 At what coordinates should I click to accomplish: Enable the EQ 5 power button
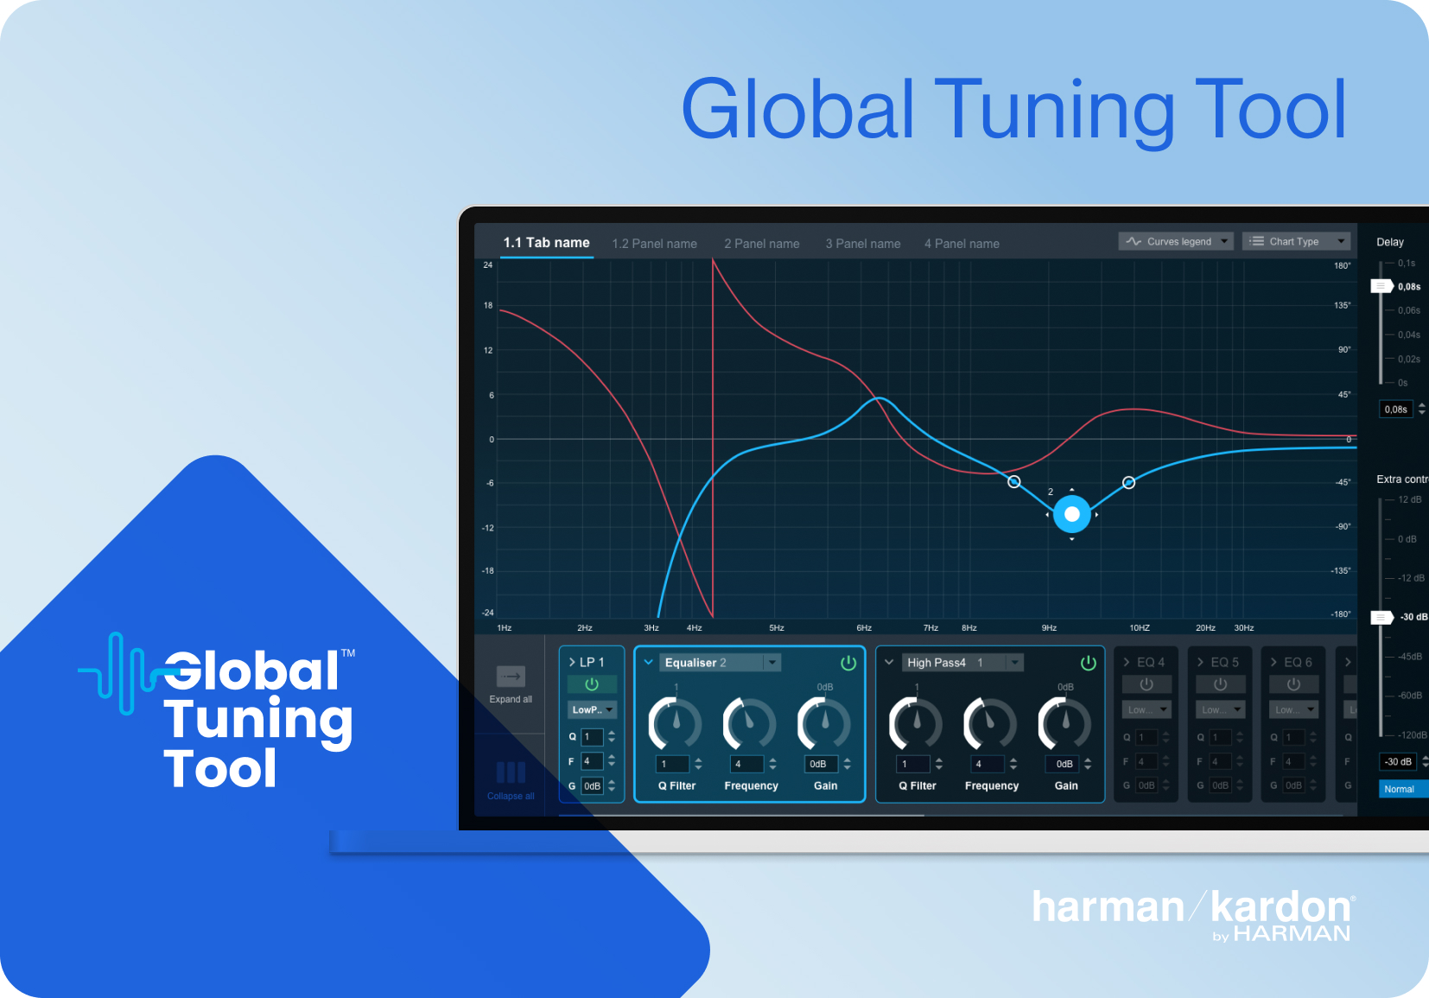(1220, 684)
